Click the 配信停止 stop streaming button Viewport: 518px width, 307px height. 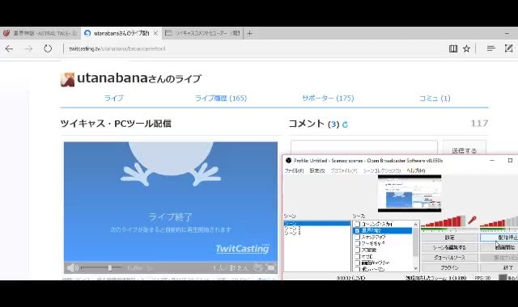[x=499, y=238]
